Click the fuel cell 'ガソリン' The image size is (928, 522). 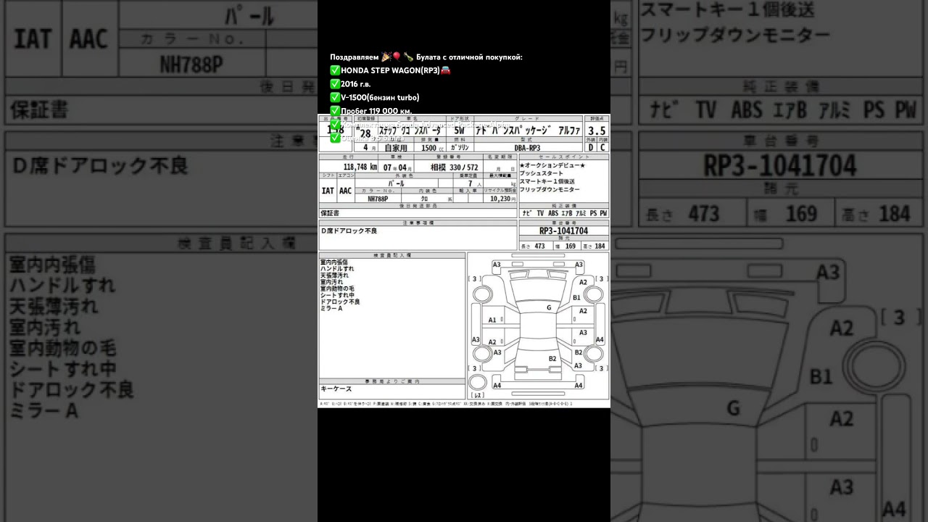pos(459,148)
